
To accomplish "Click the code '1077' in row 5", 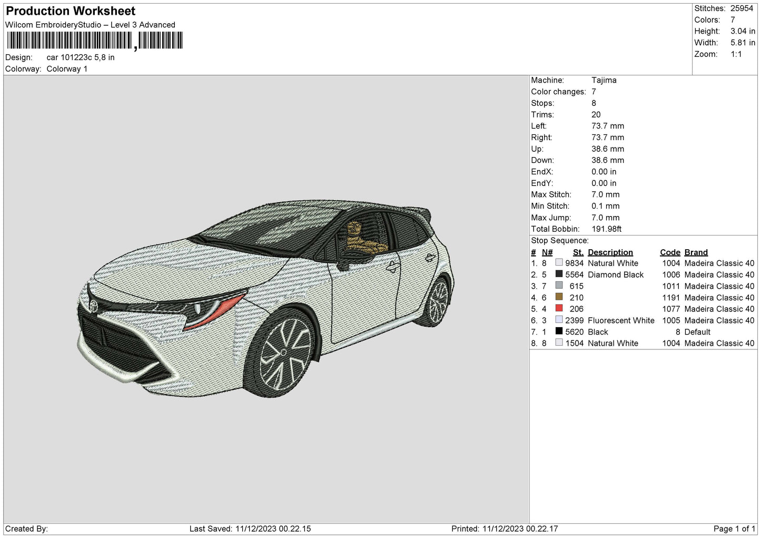I will (671, 309).
